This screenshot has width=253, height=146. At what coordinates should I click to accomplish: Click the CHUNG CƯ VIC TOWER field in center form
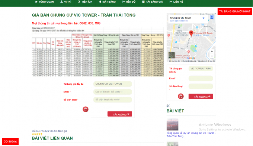pyautogui.click(x=113, y=84)
